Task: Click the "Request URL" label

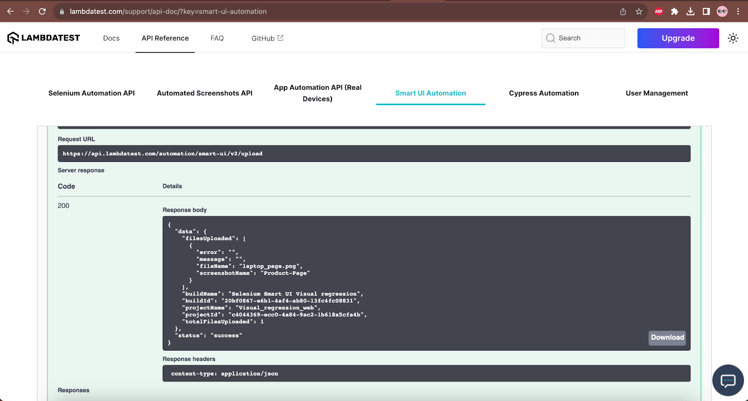Action: [76, 139]
